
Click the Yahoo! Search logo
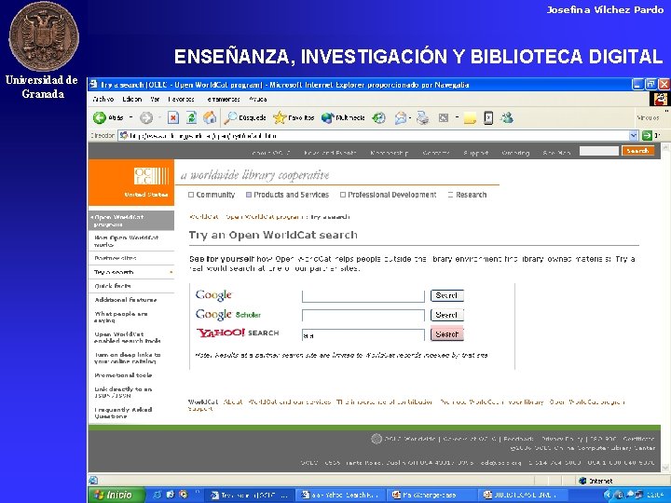pos(238,333)
